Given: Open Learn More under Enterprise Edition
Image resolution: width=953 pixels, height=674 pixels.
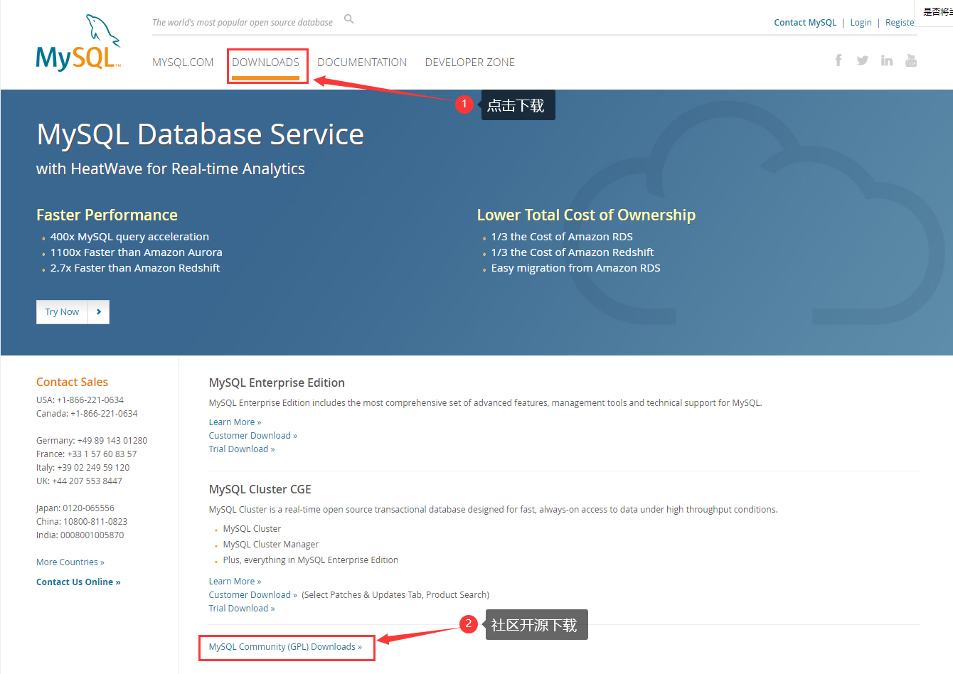Looking at the screenshot, I should [x=235, y=422].
